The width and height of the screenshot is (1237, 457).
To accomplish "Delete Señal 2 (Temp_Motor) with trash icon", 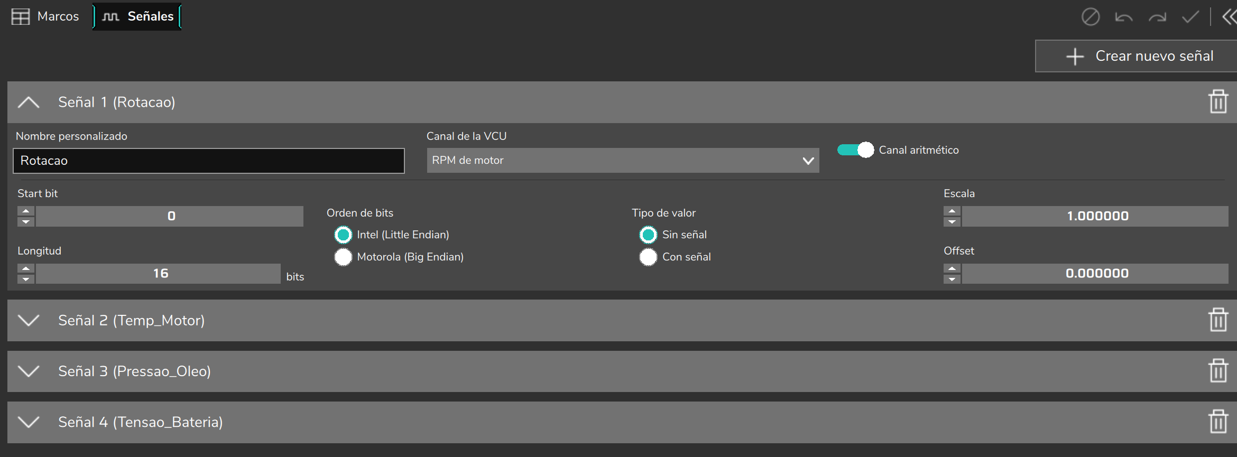I will point(1218,320).
